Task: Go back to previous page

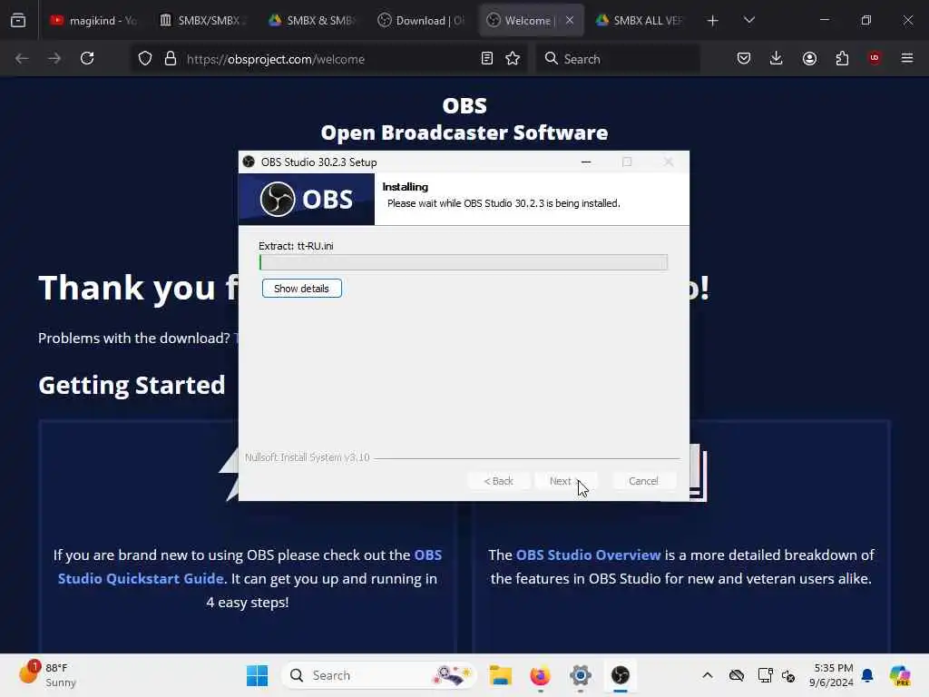Action: point(22,59)
